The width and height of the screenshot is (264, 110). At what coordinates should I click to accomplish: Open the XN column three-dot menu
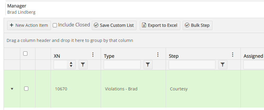point(93,55)
